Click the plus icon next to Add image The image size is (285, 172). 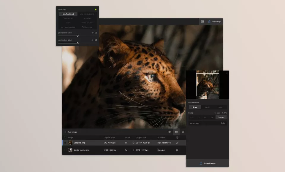(66, 132)
